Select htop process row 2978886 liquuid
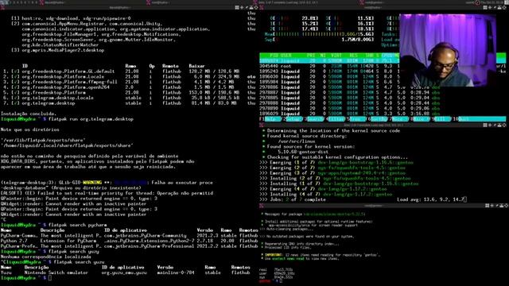This screenshot has width=509, height=286. pyautogui.click(x=350, y=87)
